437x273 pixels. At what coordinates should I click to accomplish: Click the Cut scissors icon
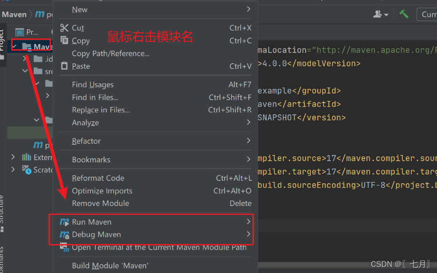pos(64,28)
